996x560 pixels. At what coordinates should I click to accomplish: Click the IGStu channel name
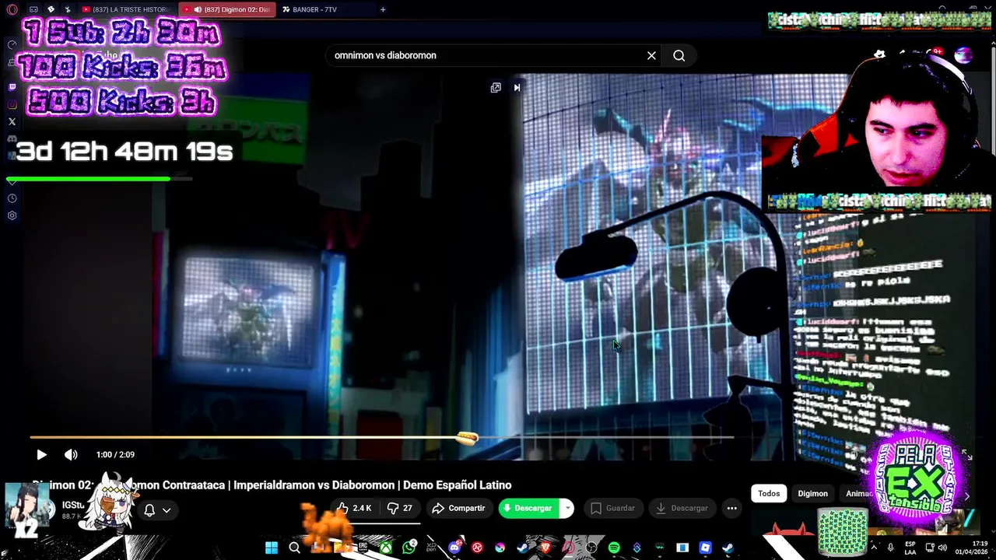tap(72, 506)
